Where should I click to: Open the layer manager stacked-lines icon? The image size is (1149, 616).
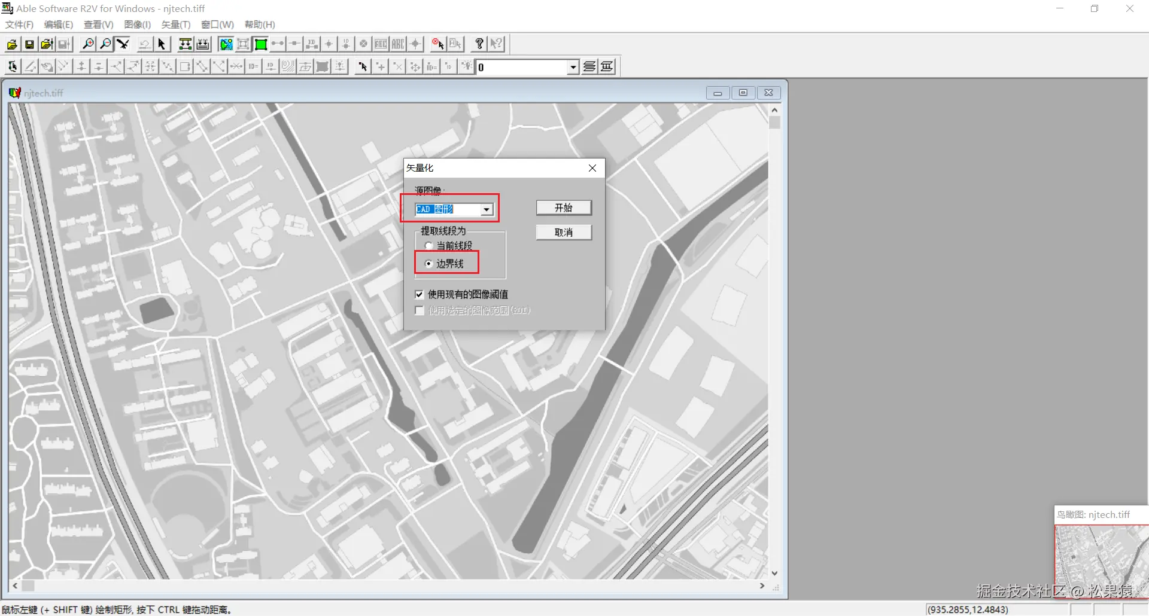[589, 66]
